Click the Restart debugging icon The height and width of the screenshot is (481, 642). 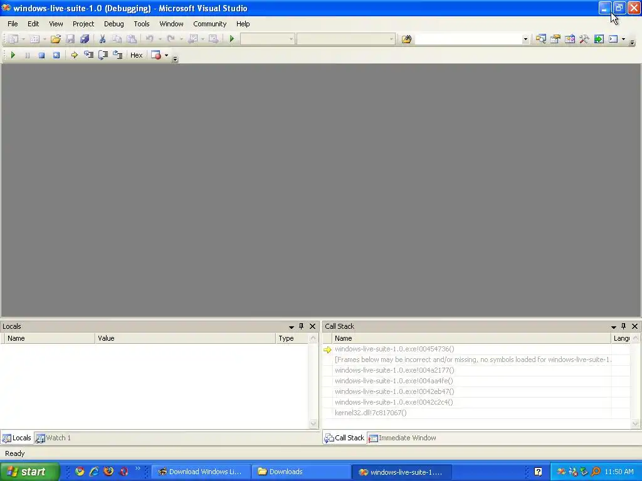point(56,55)
